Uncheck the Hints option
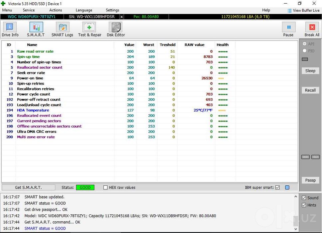This screenshot has width=322, height=233. click(304, 205)
